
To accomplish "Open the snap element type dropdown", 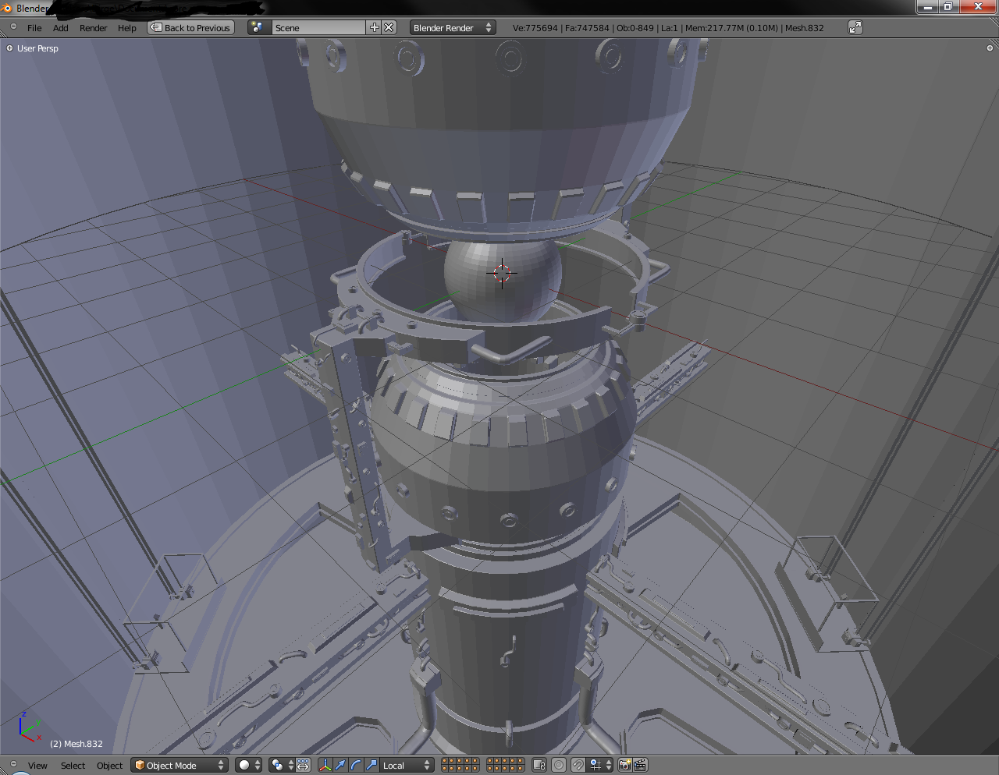I will point(599,765).
